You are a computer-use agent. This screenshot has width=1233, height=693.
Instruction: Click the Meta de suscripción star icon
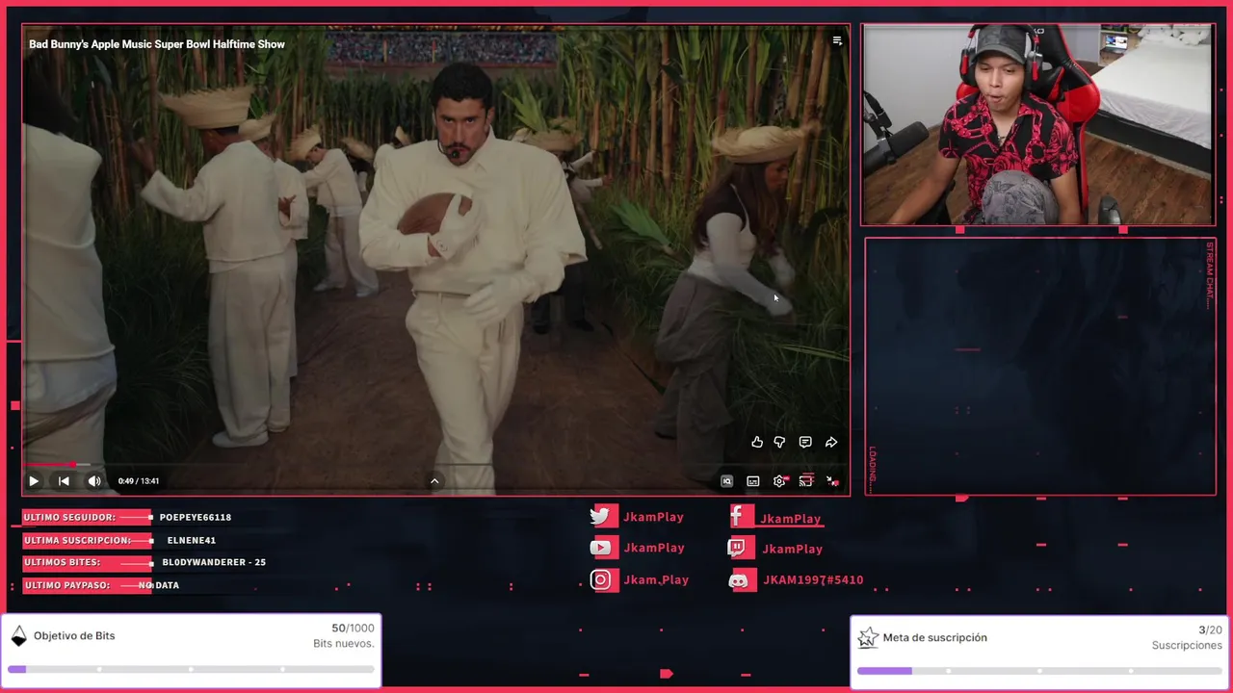tap(868, 637)
